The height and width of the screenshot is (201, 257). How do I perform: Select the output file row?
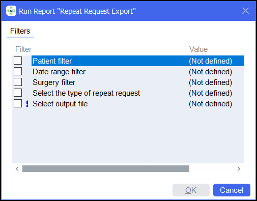tap(138, 104)
